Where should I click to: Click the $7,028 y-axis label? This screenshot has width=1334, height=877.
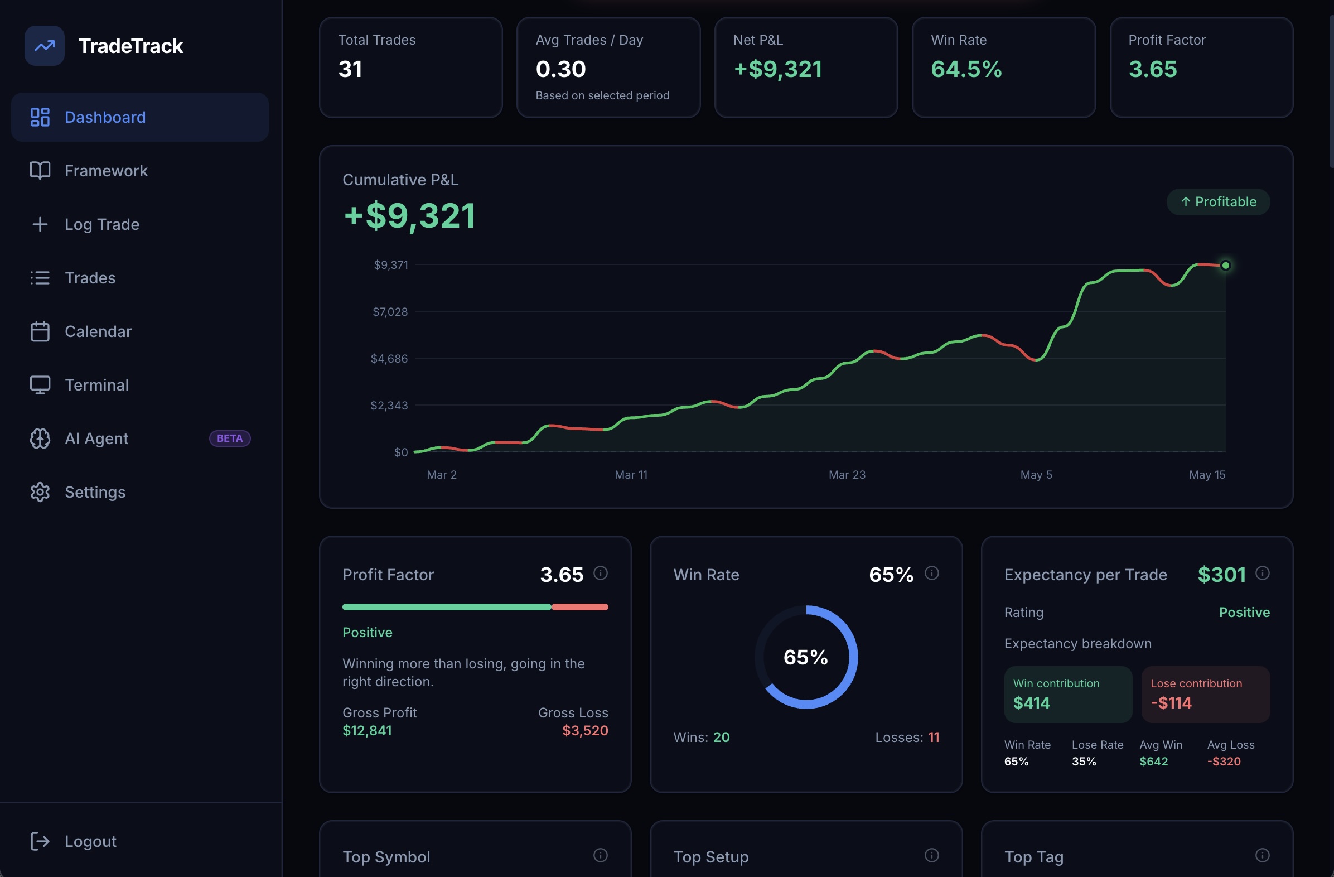pyautogui.click(x=390, y=312)
